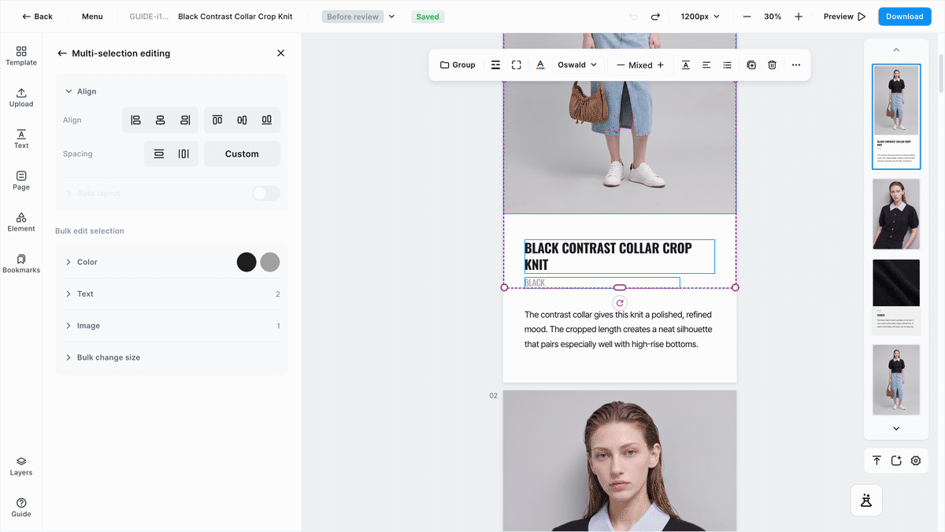
Task: Select the first page thumbnail
Action: 896,116
